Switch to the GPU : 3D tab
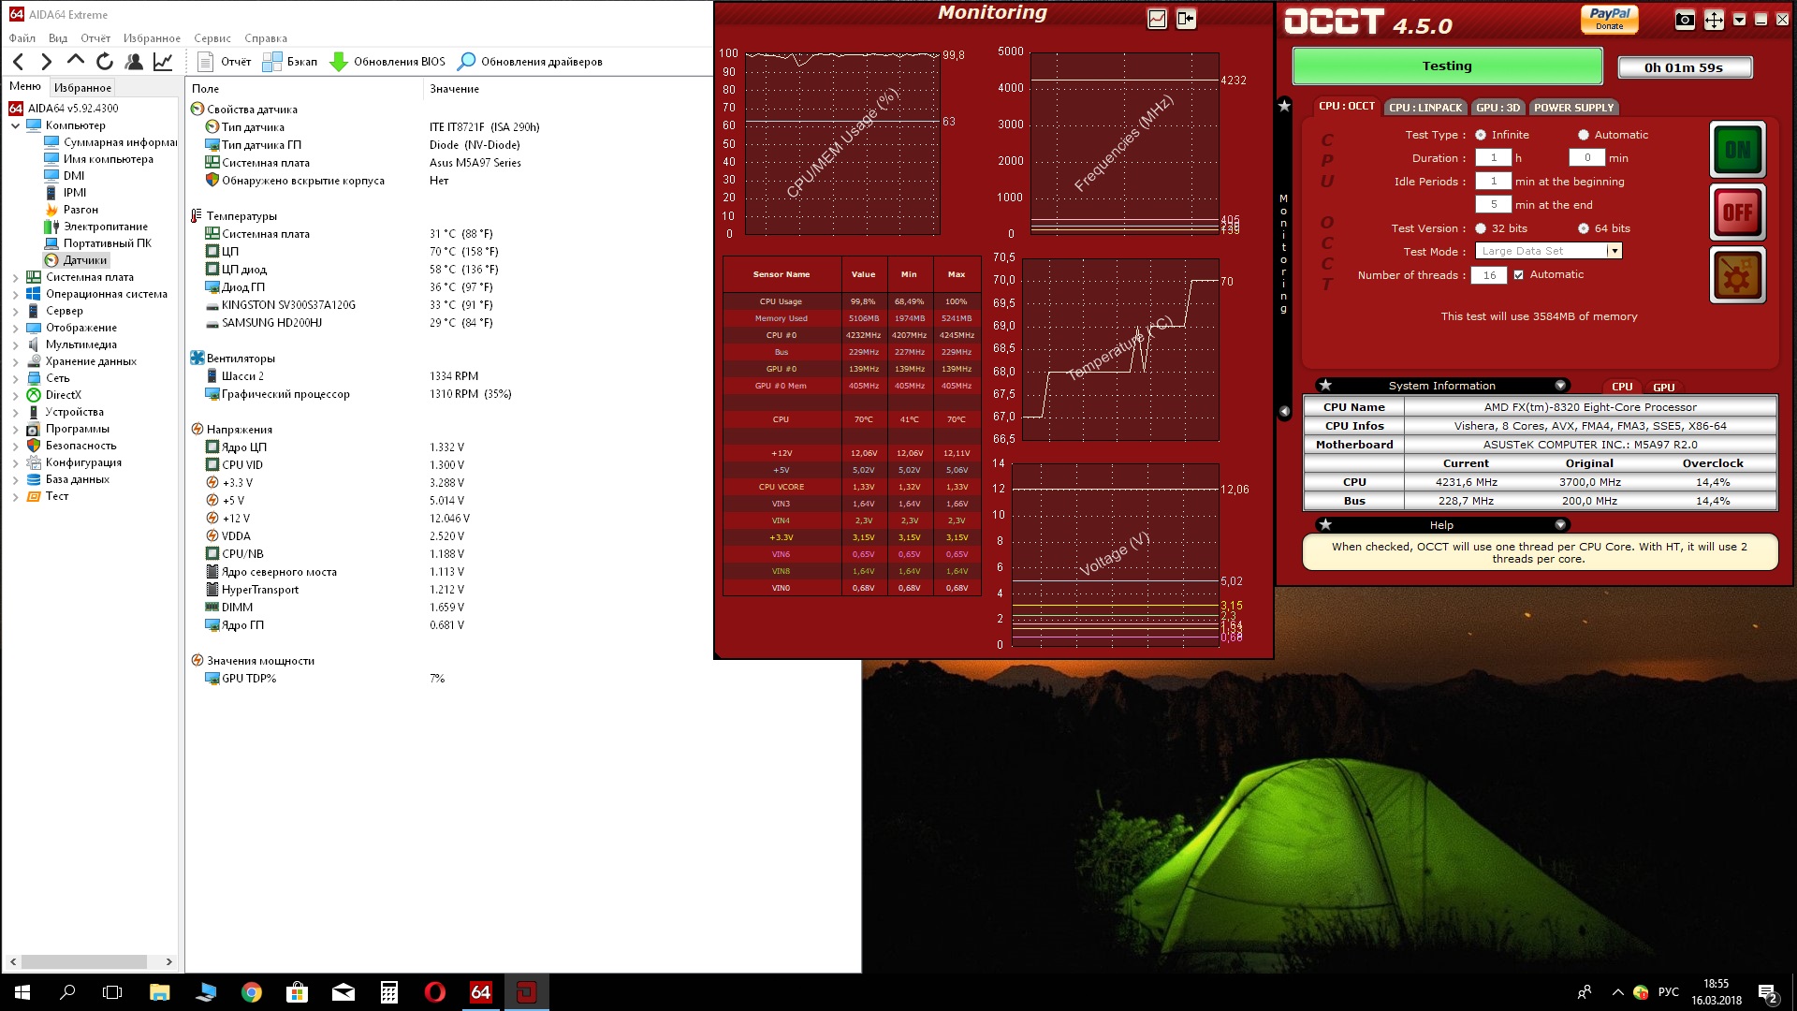 pos(1498,108)
